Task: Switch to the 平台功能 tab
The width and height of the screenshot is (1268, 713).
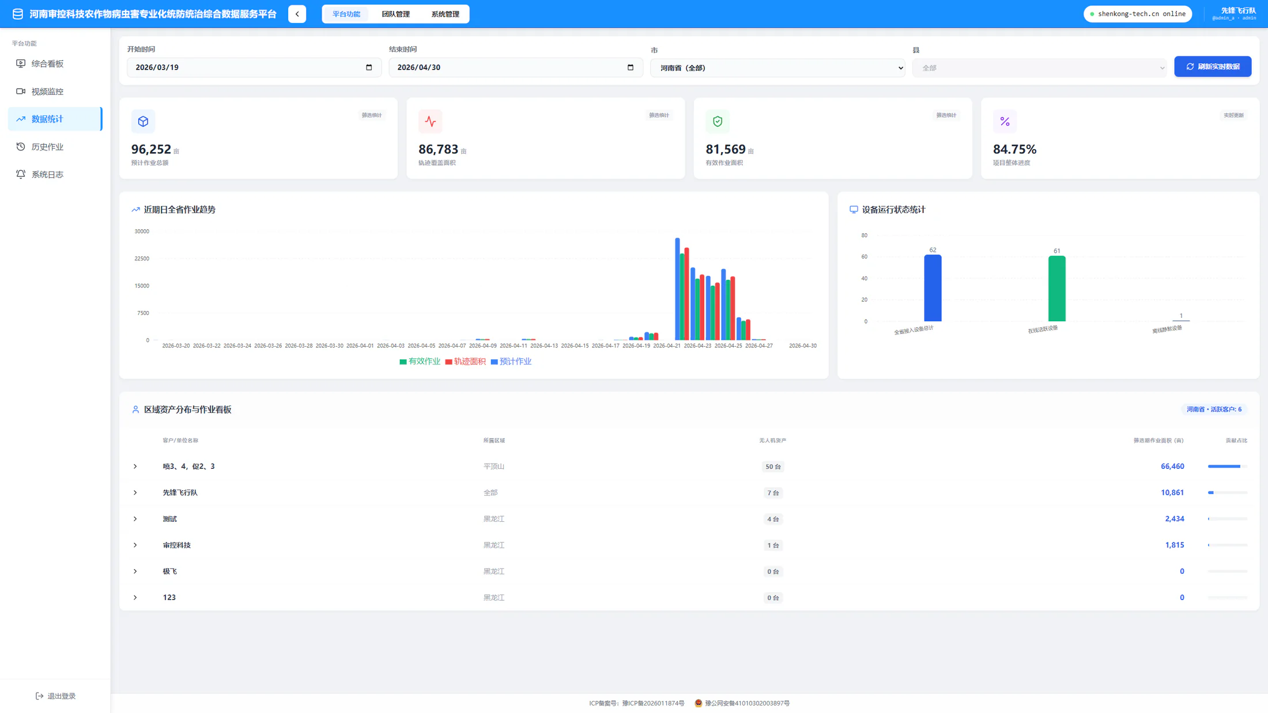Action: coord(346,14)
